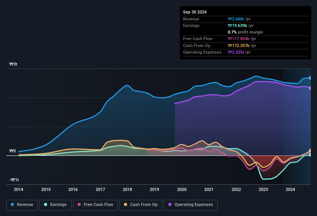Screen dimensions: 317x216
Task: Toggle Operating Expenses legend button
Action: click(x=191, y=205)
